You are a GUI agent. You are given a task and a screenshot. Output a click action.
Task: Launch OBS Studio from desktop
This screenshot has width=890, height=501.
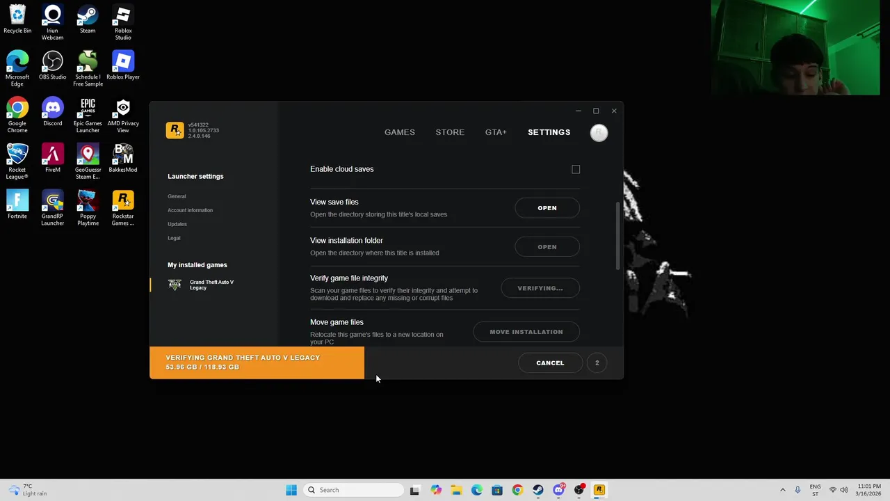click(52, 65)
